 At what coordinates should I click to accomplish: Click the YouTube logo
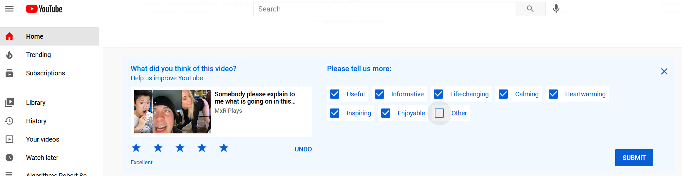tap(44, 9)
